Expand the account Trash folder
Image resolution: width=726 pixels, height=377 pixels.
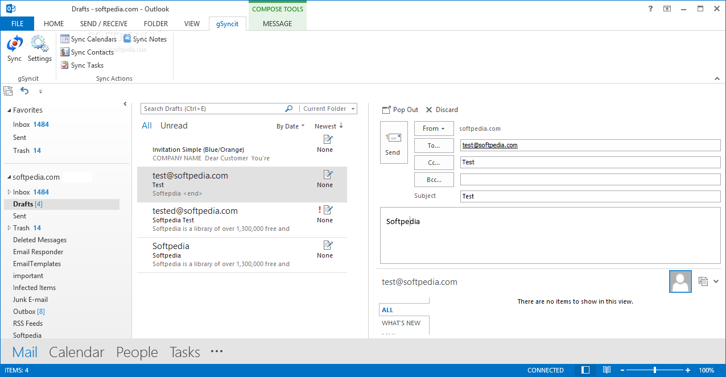pyautogui.click(x=9, y=228)
